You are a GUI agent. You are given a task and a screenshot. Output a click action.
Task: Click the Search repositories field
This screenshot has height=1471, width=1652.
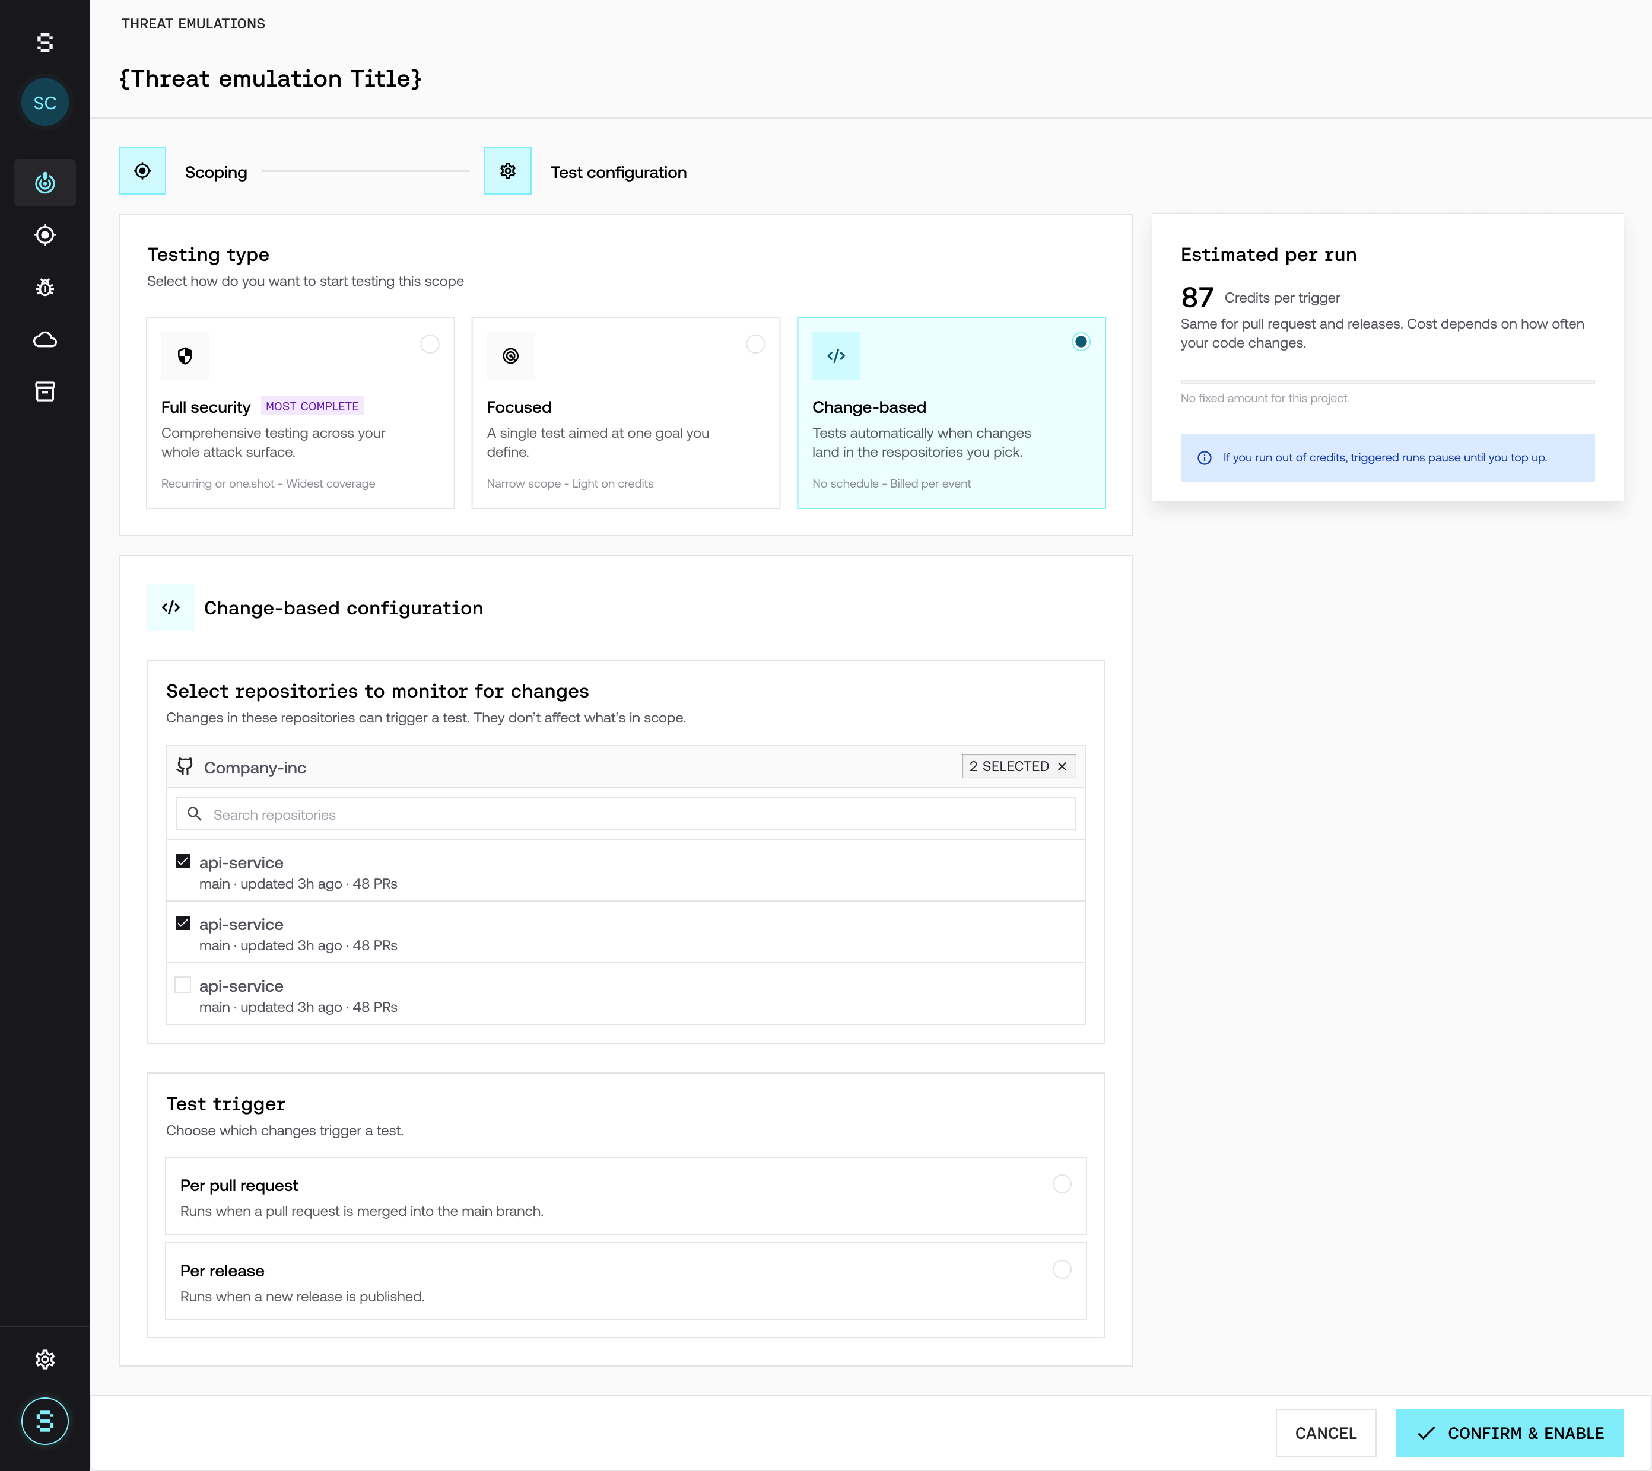pyautogui.click(x=626, y=815)
